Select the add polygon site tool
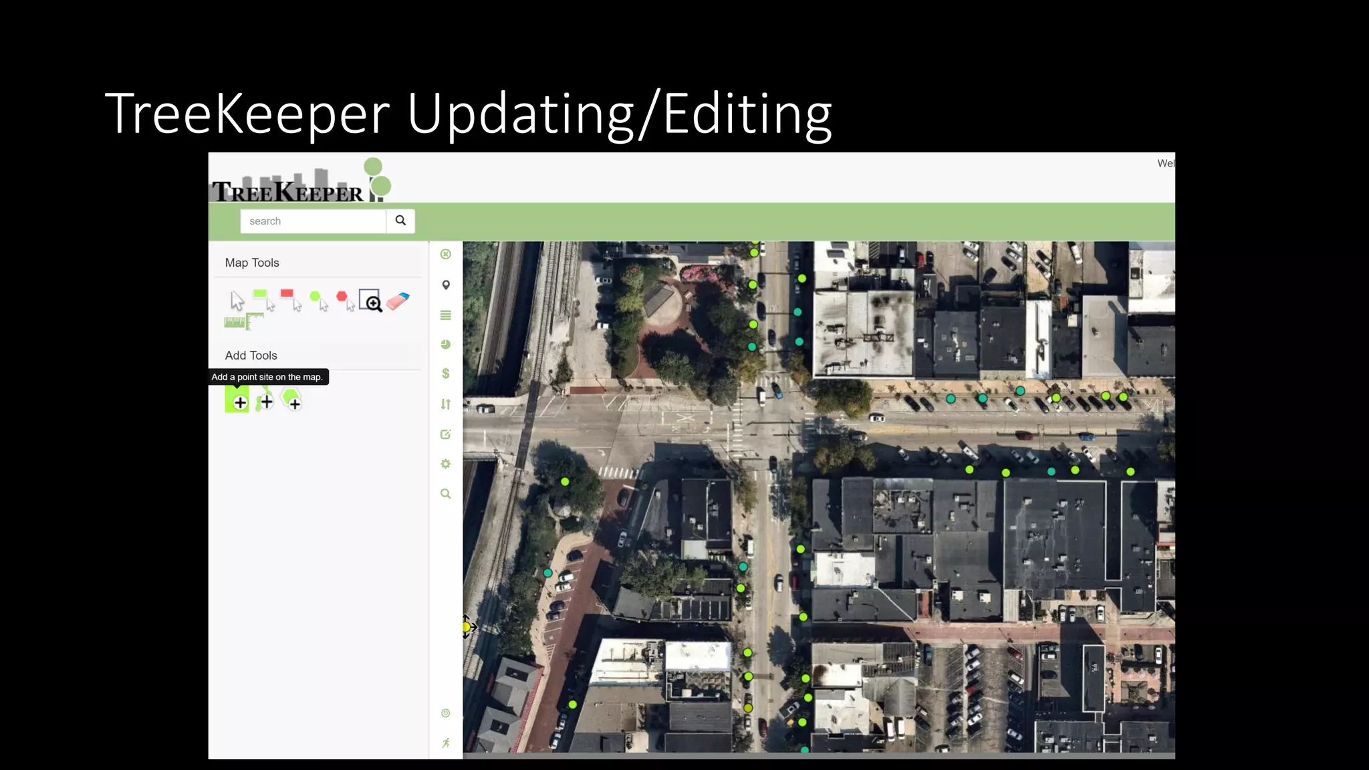 pyautogui.click(x=291, y=400)
